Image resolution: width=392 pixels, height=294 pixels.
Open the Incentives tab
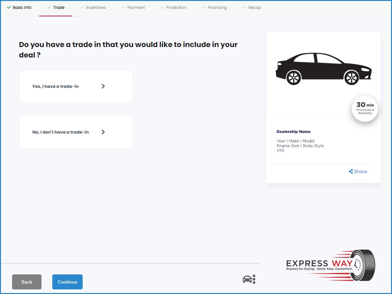[96, 8]
